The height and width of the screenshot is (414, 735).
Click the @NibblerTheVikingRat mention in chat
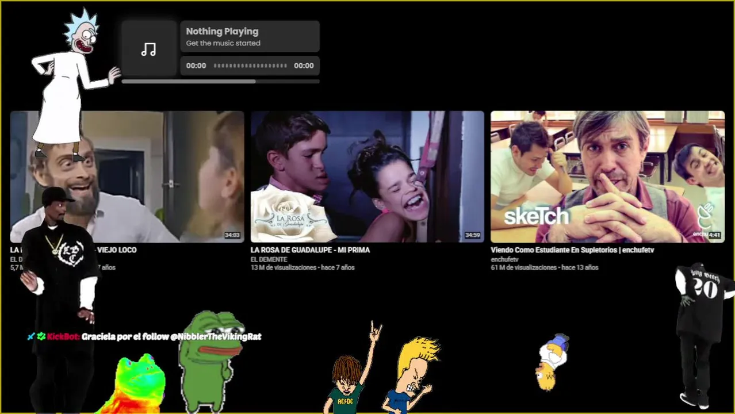coord(216,336)
